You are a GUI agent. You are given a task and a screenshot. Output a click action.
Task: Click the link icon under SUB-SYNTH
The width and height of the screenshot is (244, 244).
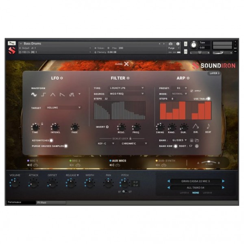pyautogui.click(x=164, y=165)
